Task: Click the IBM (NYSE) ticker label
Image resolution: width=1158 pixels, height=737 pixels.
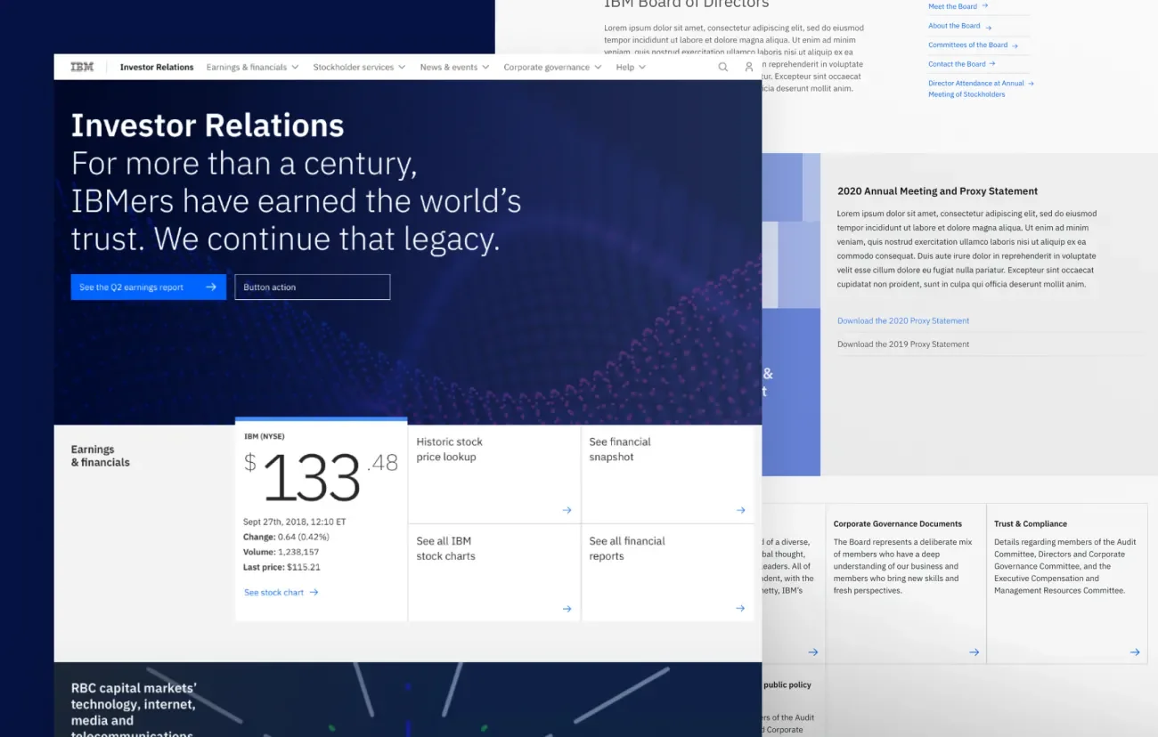Action: [265, 436]
